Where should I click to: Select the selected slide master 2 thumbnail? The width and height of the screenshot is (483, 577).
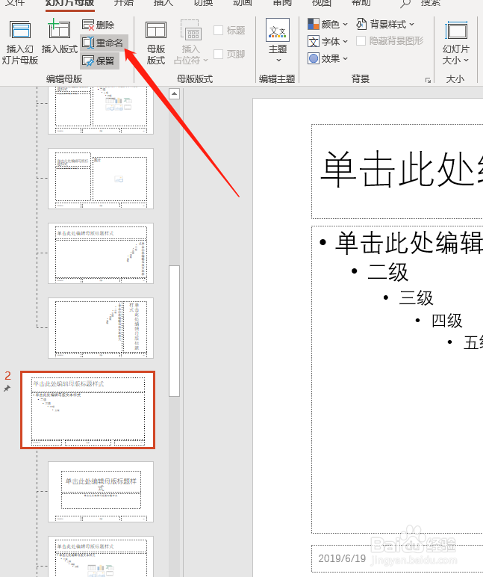[88, 410]
